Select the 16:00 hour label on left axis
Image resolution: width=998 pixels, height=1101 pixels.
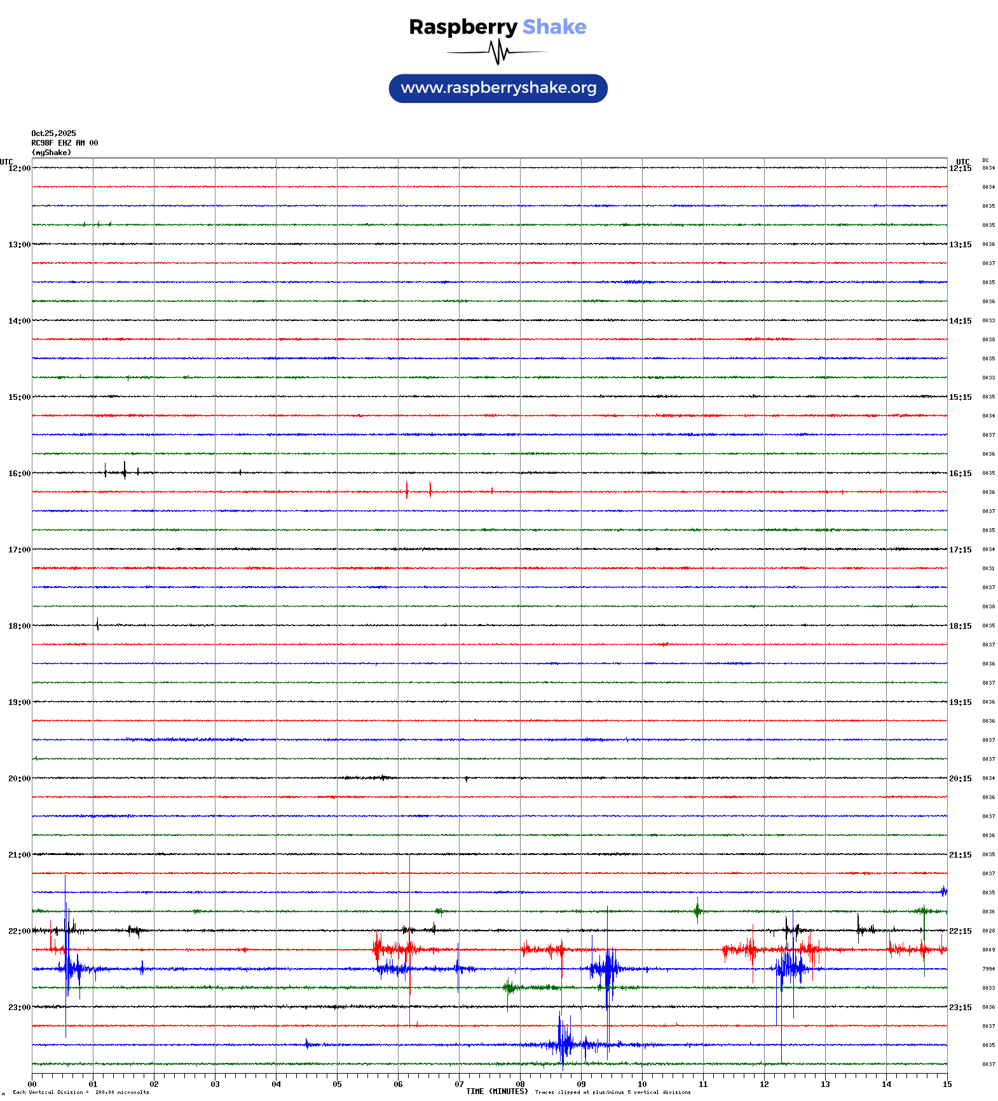[x=19, y=474]
